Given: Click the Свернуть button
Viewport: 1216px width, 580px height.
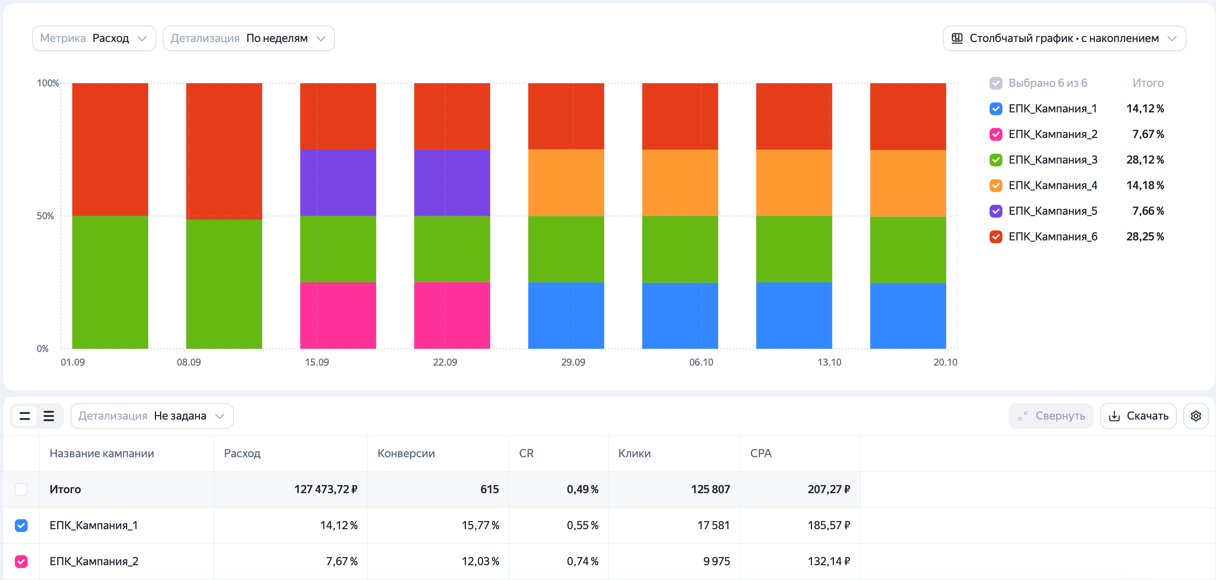Looking at the screenshot, I should 1051,416.
